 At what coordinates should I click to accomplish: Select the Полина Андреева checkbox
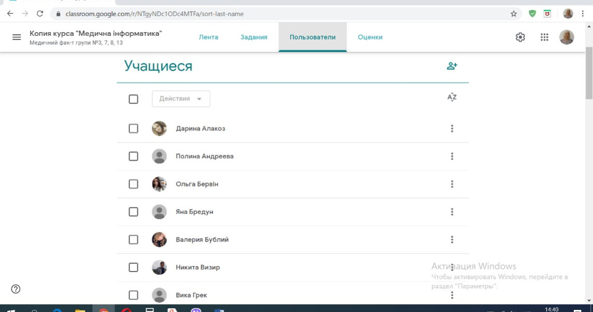(x=133, y=156)
